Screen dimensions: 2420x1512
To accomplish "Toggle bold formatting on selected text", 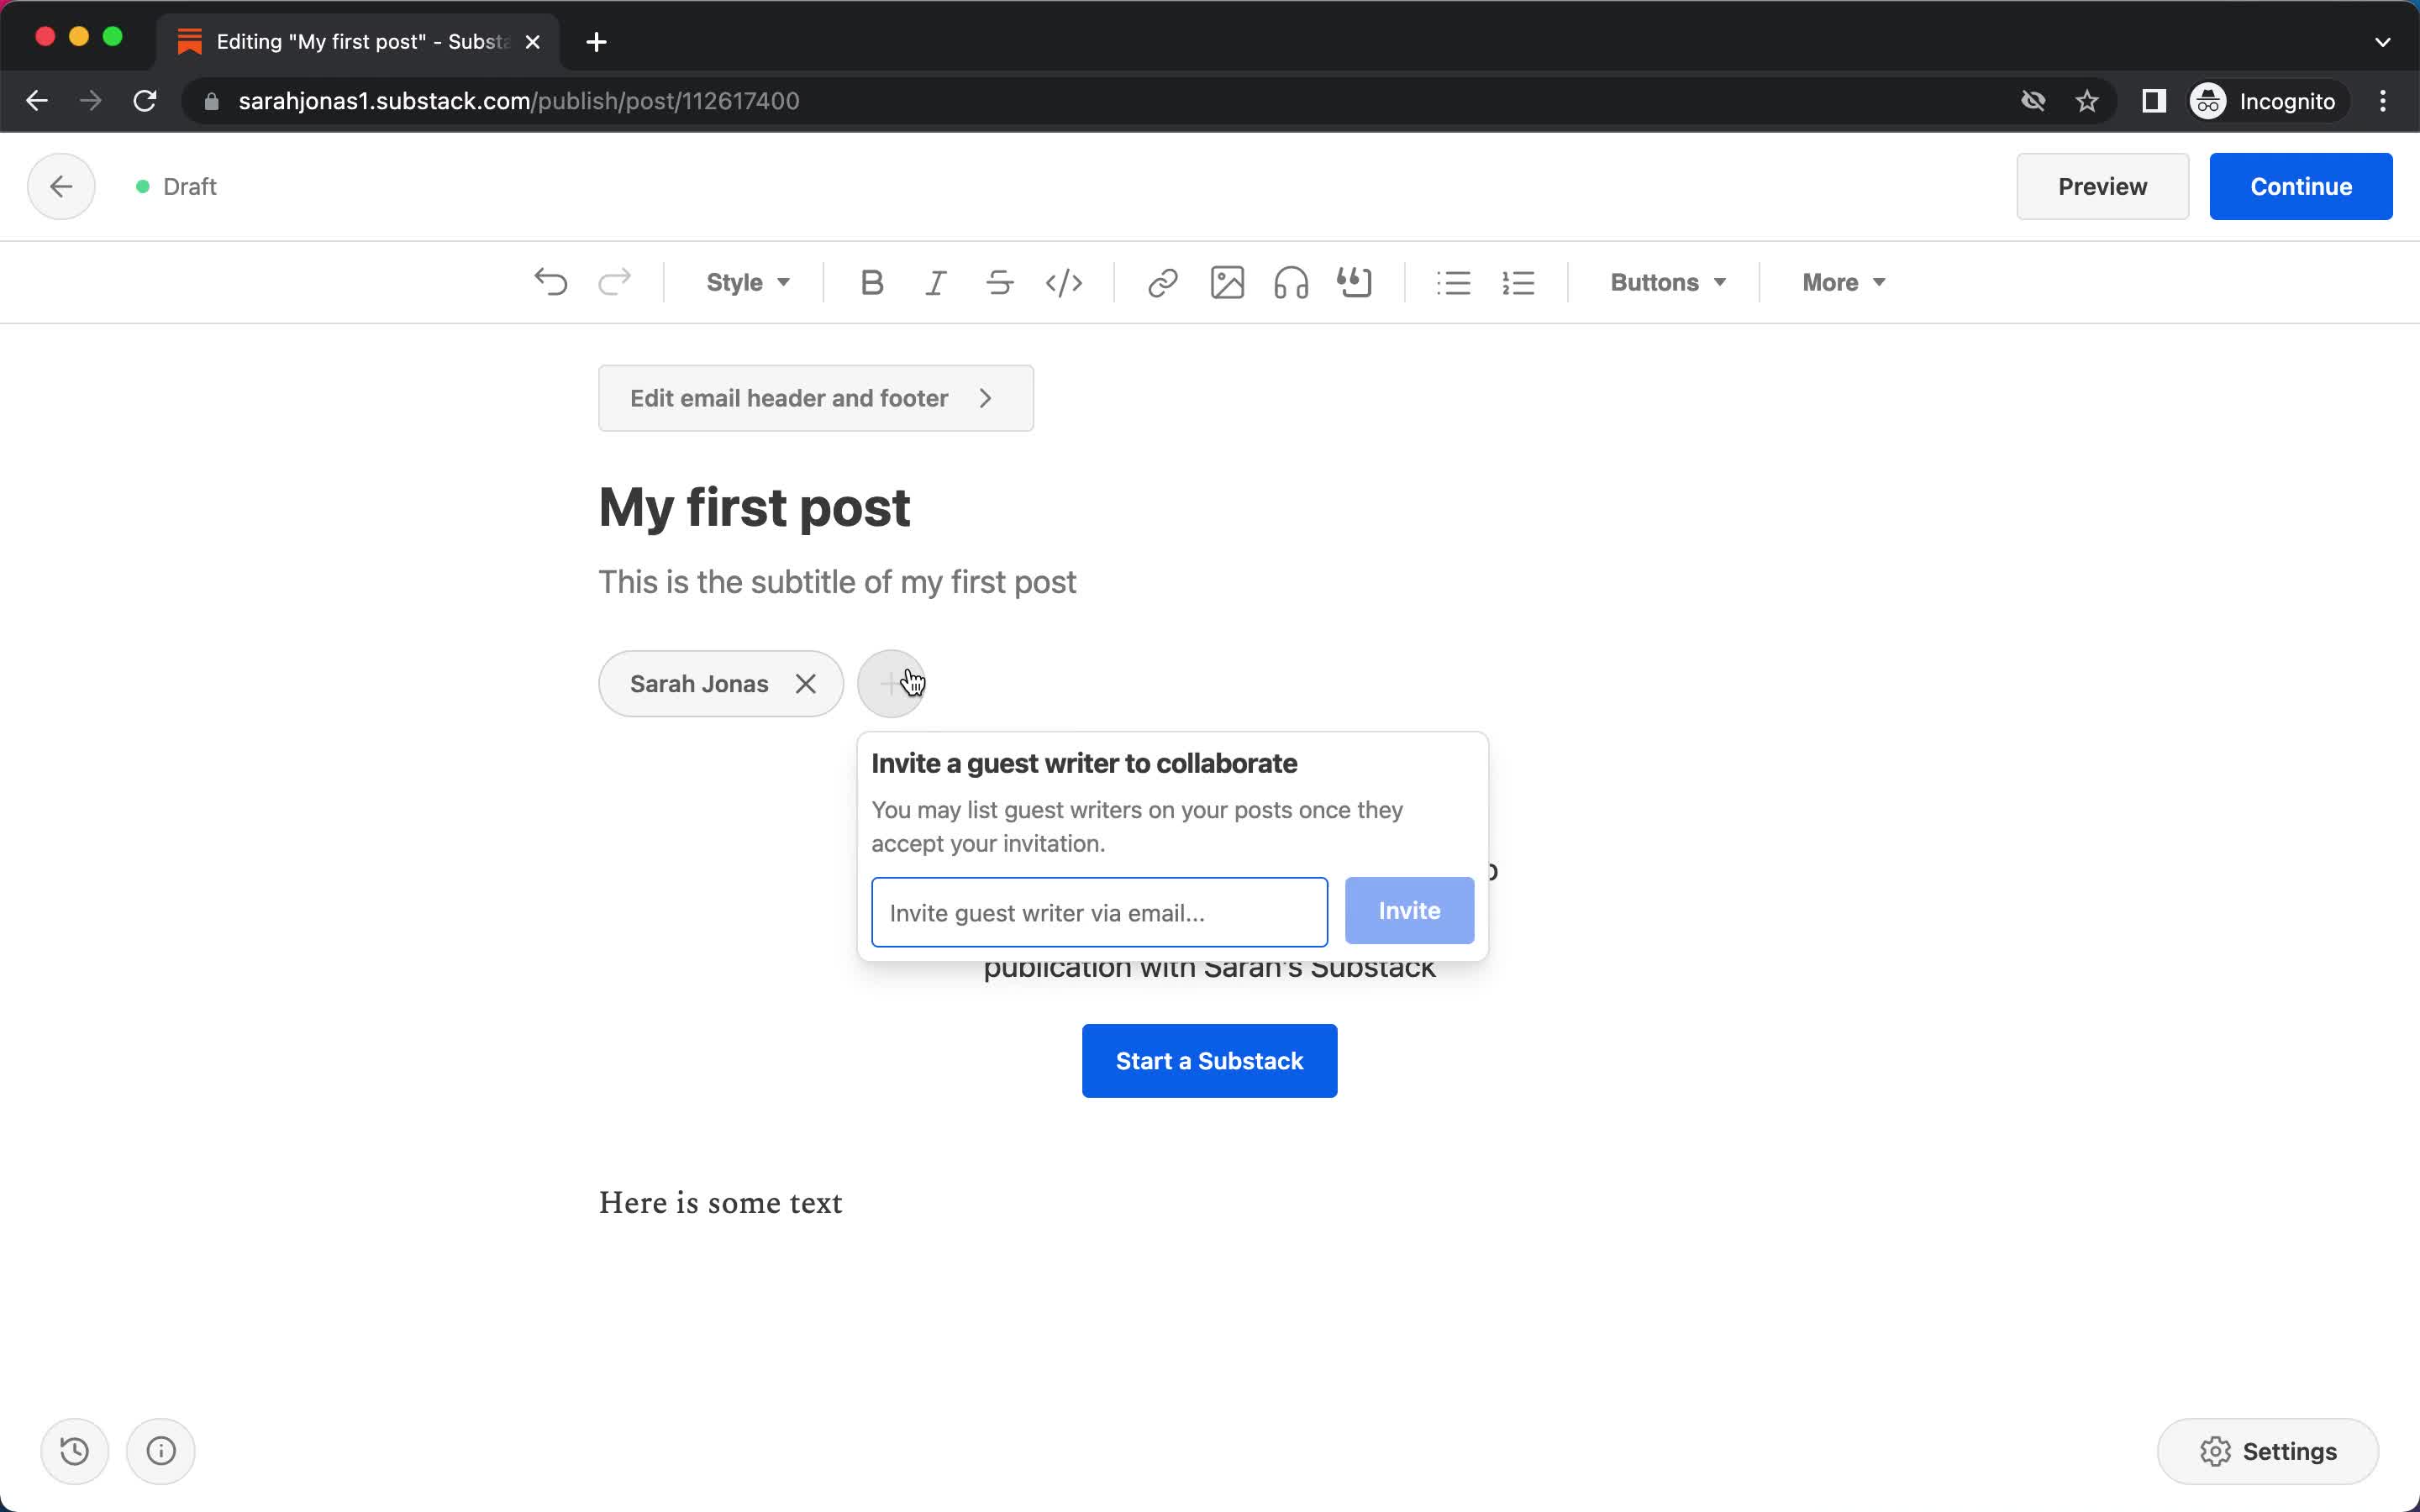I will pyautogui.click(x=871, y=282).
